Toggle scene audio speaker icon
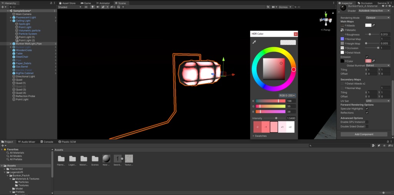 pyautogui.click(x=98, y=7)
